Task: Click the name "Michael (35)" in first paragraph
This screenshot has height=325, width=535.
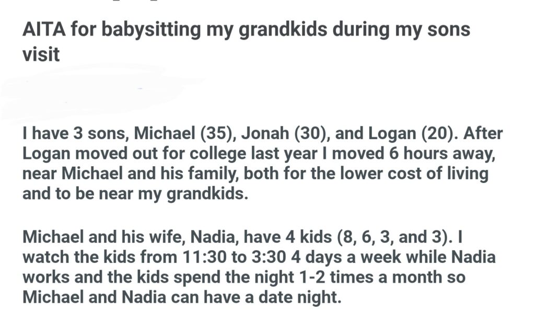Action: click(x=178, y=133)
